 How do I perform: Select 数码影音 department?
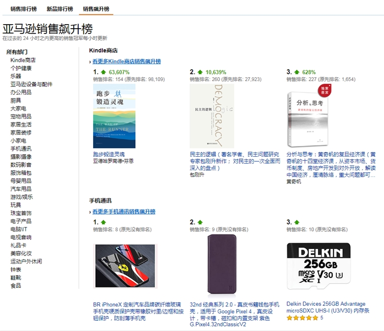click(21, 165)
